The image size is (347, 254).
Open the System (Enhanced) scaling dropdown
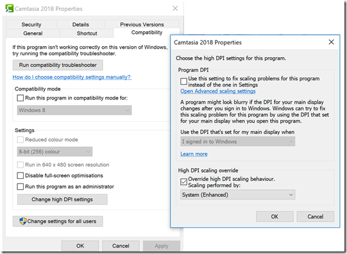click(x=237, y=195)
